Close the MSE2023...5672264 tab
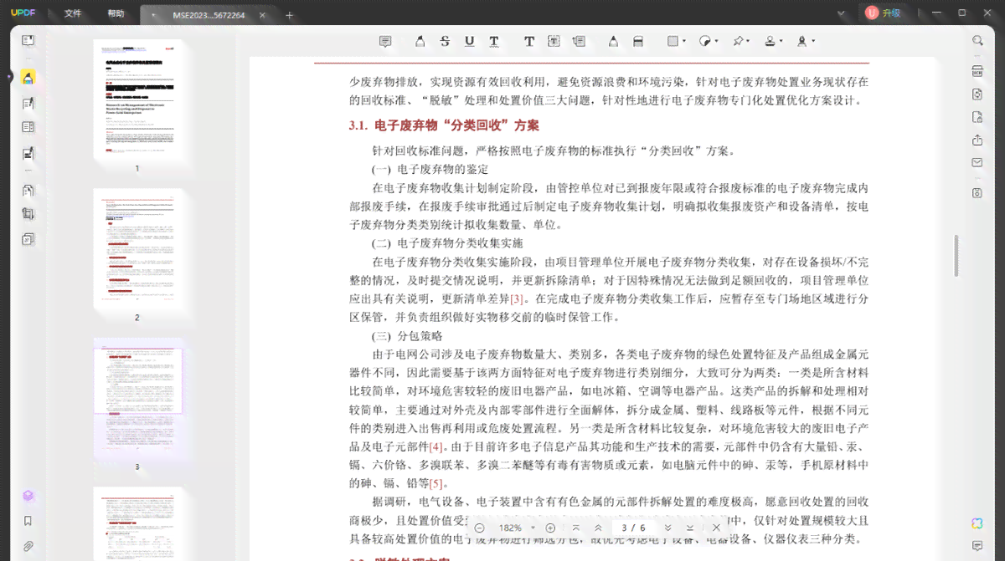Screen dimensions: 1005x561 (262, 15)
